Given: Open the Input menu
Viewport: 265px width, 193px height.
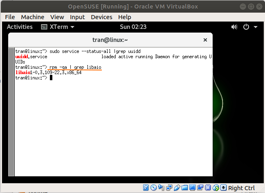Looking at the screenshot, I should coord(77,17).
